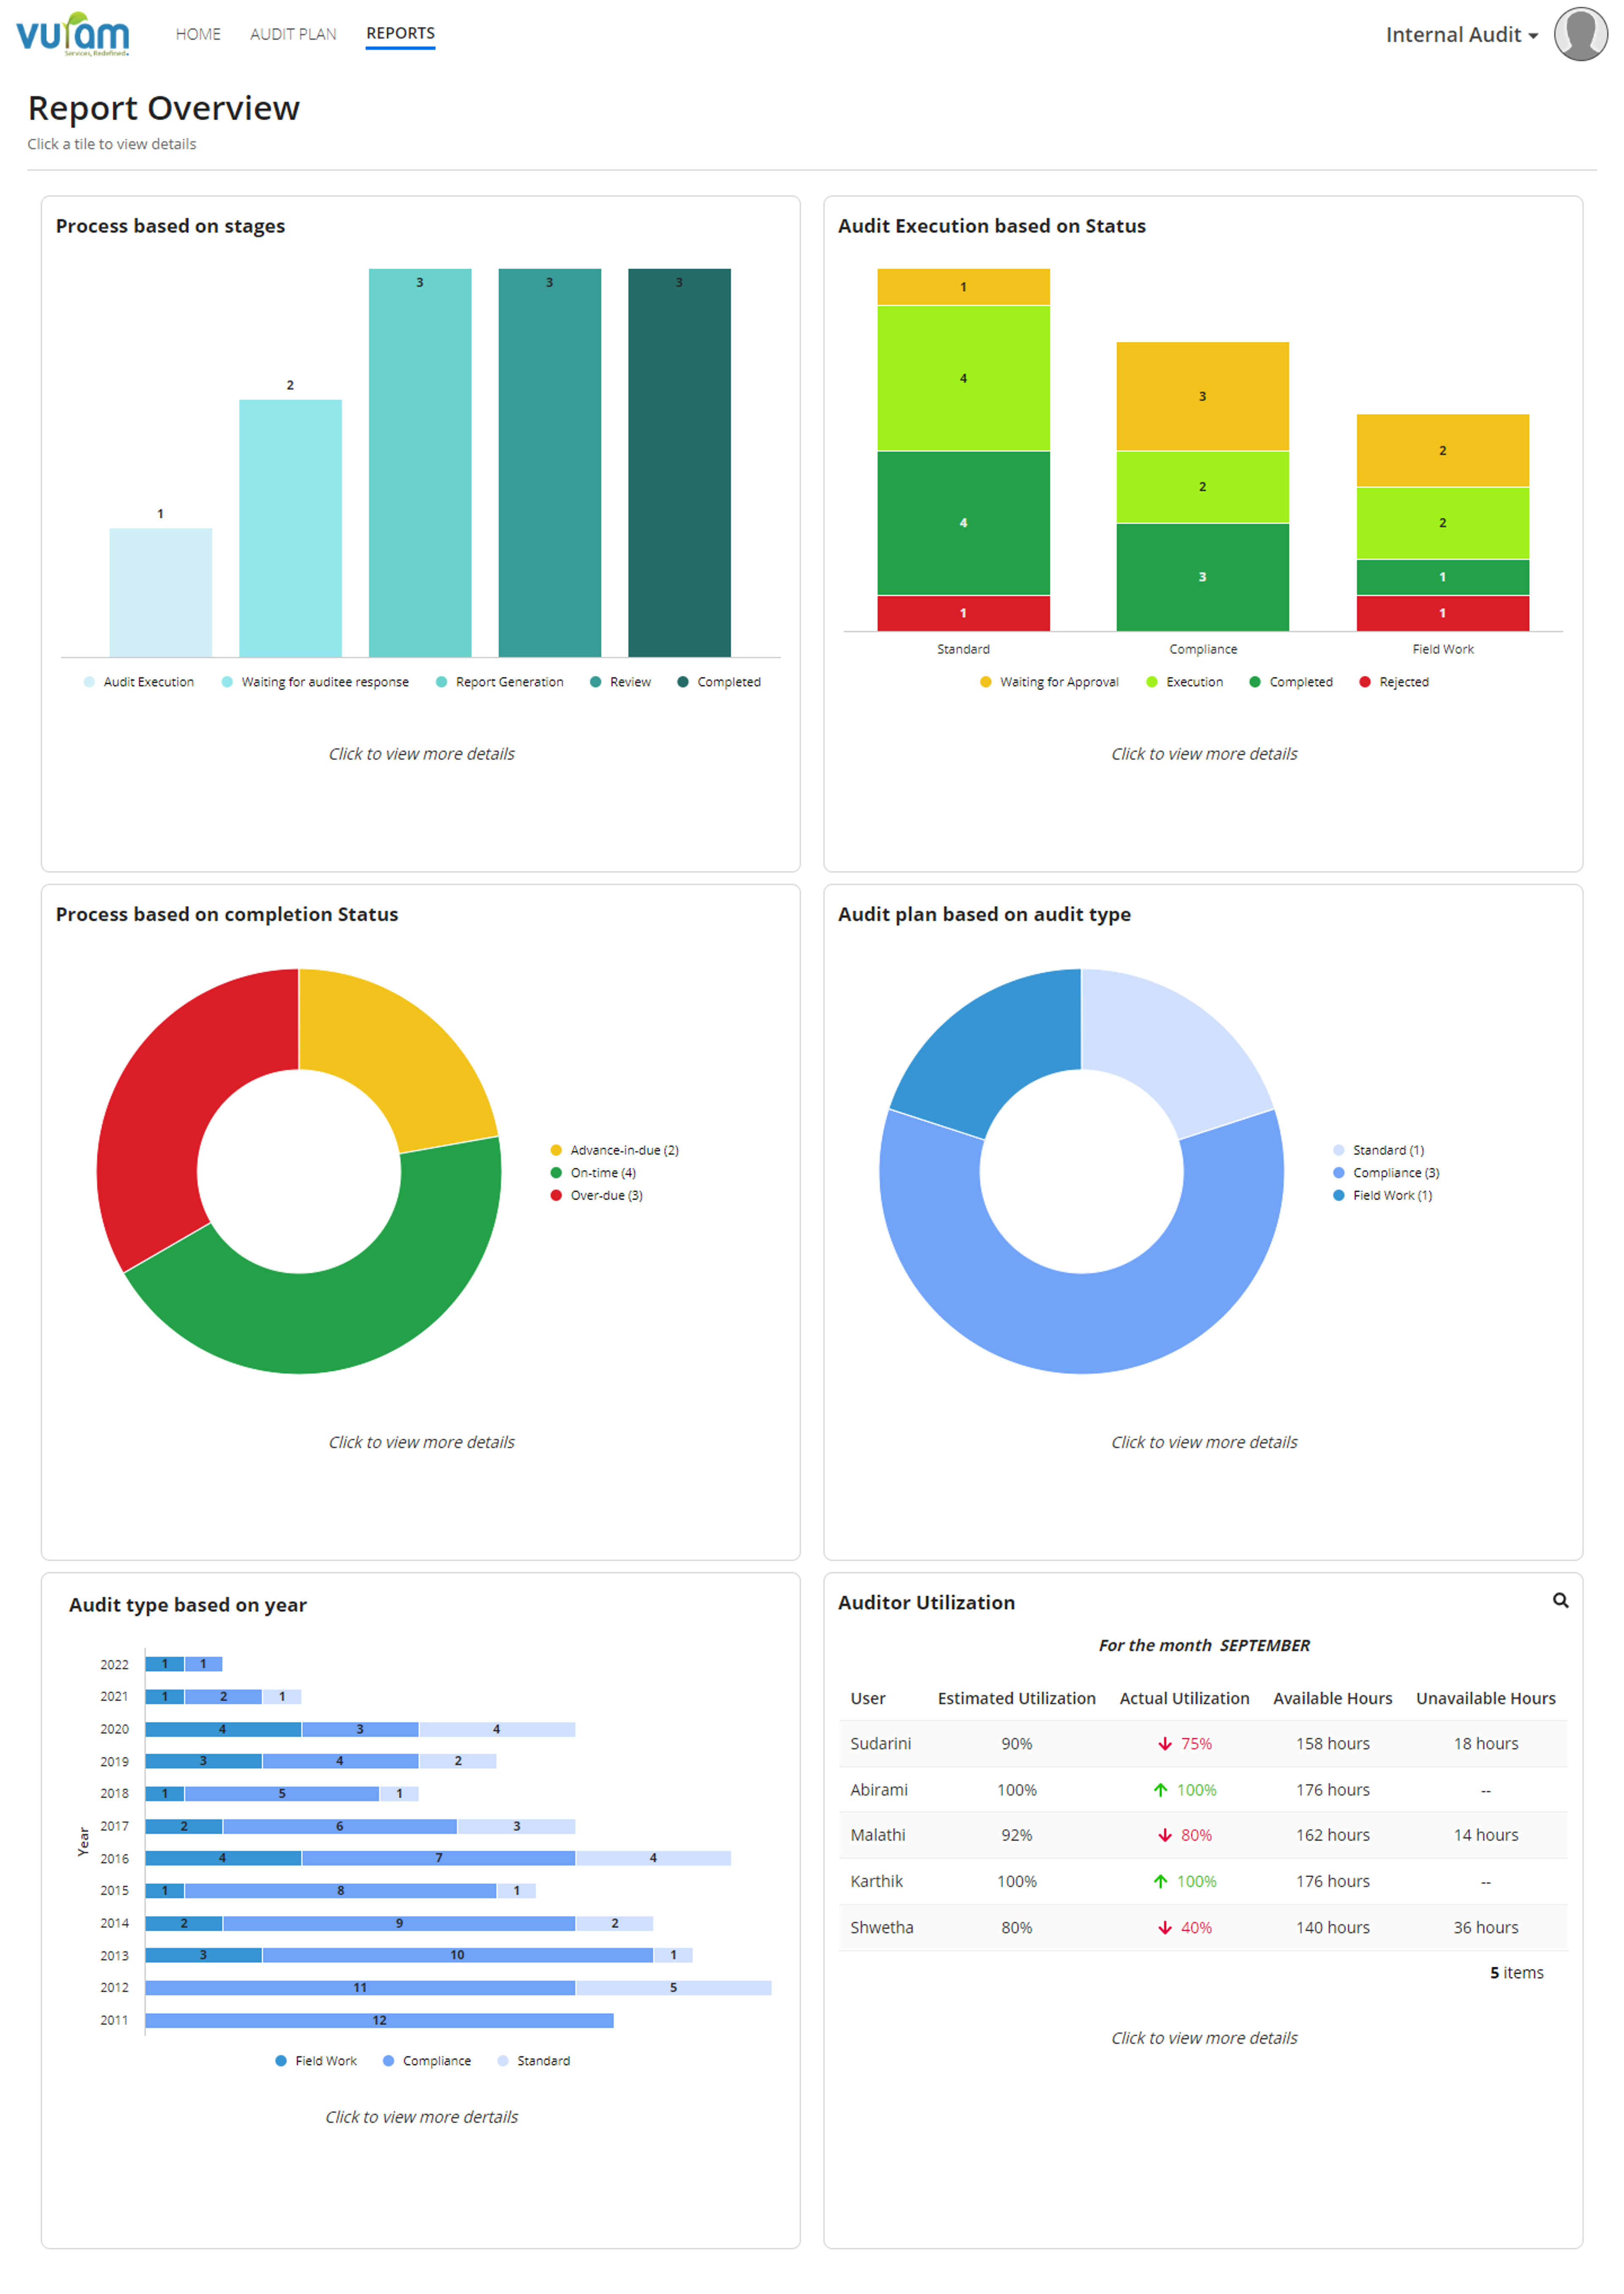Toggle the Rejected legend entry

(1394, 681)
